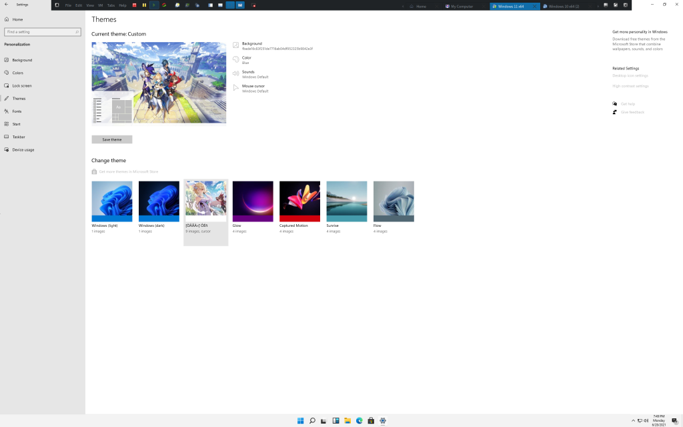Apply the Captured Motion theme
683x427 pixels.
(299, 201)
